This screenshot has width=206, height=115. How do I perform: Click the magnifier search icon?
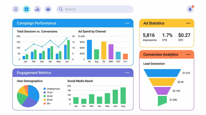tap(61, 9)
